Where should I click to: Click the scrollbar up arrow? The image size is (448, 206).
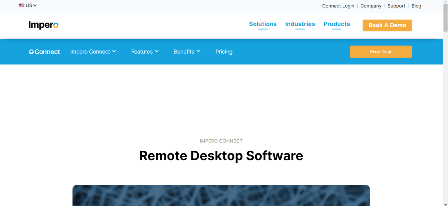point(445,2)
